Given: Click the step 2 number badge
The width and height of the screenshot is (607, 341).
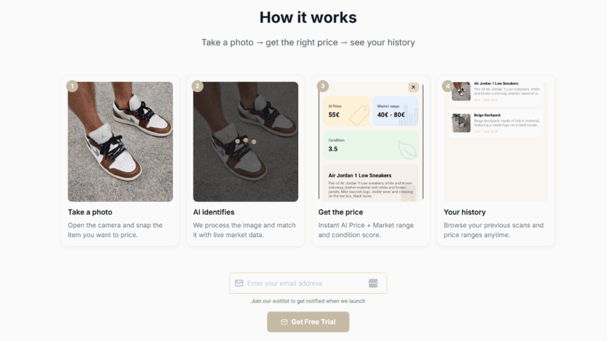Looking at the screenshot, I should [197, 86].
